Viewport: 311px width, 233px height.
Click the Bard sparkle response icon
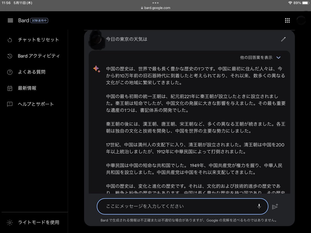97,69
